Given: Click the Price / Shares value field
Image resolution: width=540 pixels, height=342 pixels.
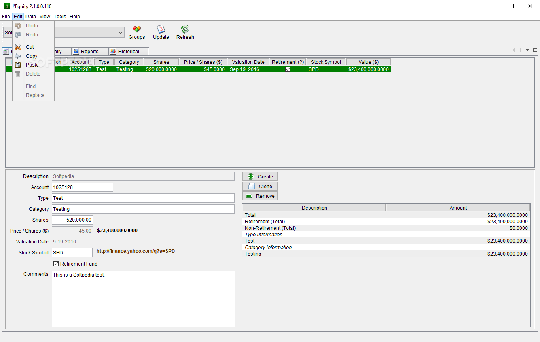Looking at the screenshot, I should click(x=72, y=231).
